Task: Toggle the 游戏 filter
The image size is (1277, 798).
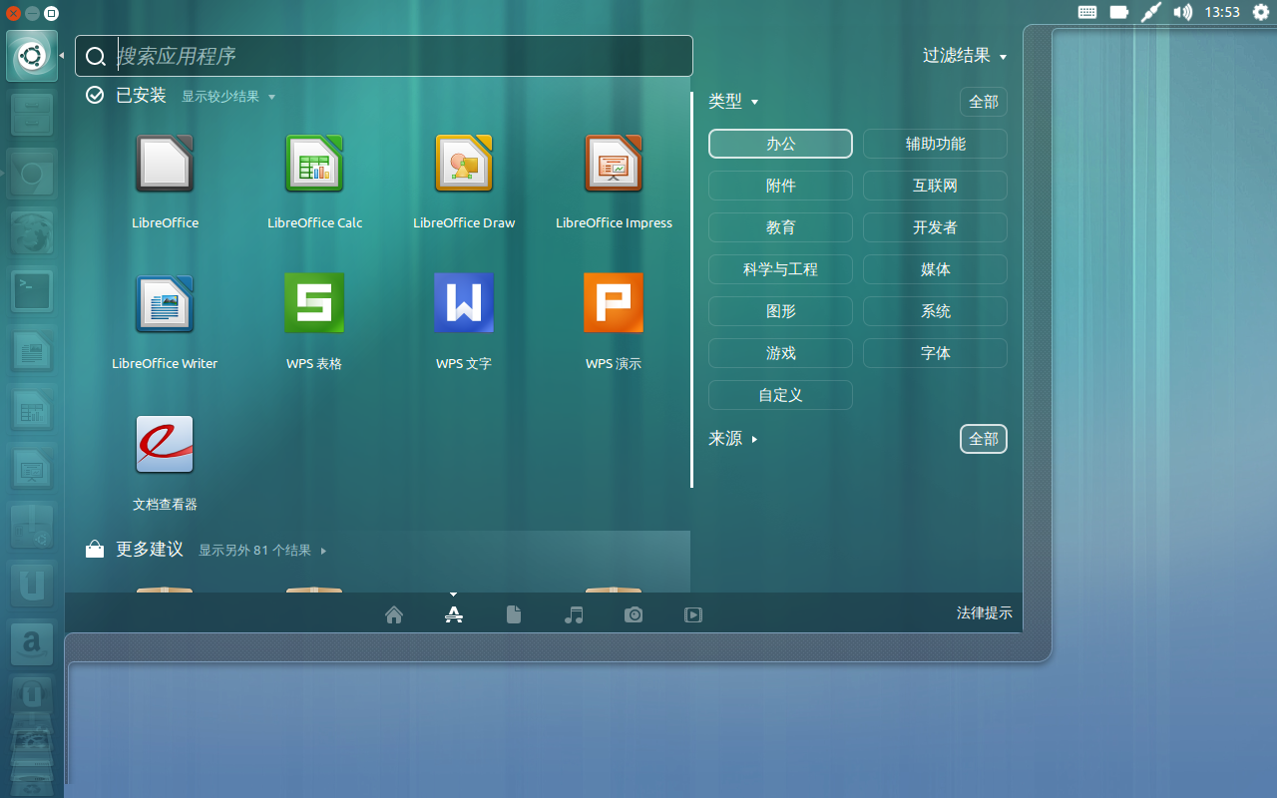Action: [x=780, y=353]
